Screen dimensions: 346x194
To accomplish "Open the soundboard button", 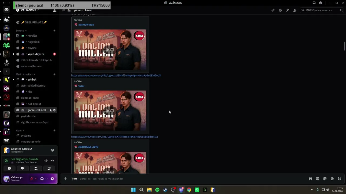I will [49, 169].
